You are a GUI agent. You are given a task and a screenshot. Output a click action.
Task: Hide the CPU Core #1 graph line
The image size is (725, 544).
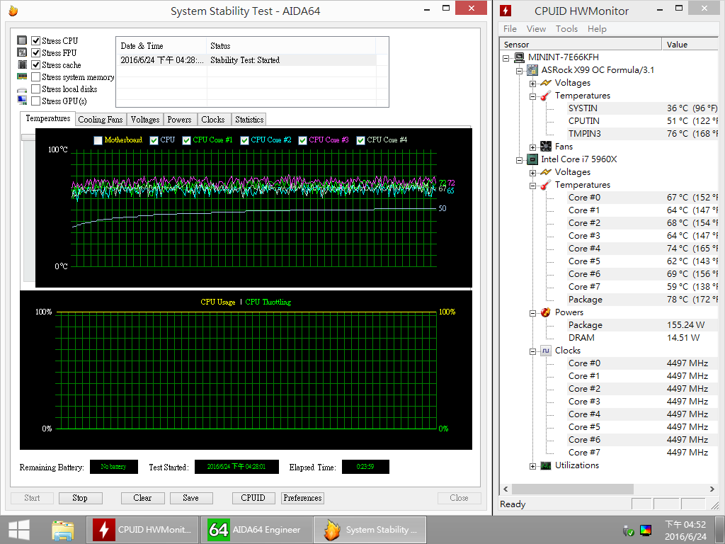click(186, 140)
